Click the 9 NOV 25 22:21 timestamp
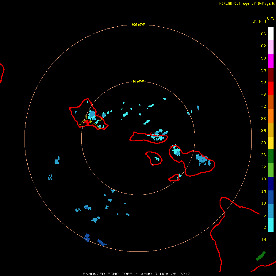 [174, 274]
